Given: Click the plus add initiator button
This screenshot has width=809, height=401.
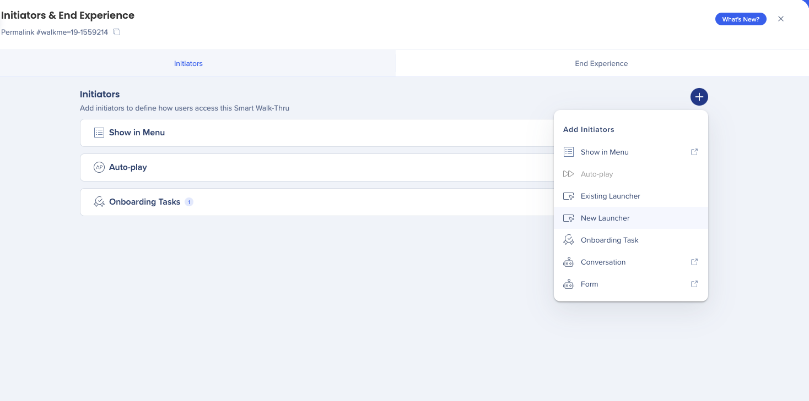Looking at the screenshot, I should pos(699,97).
